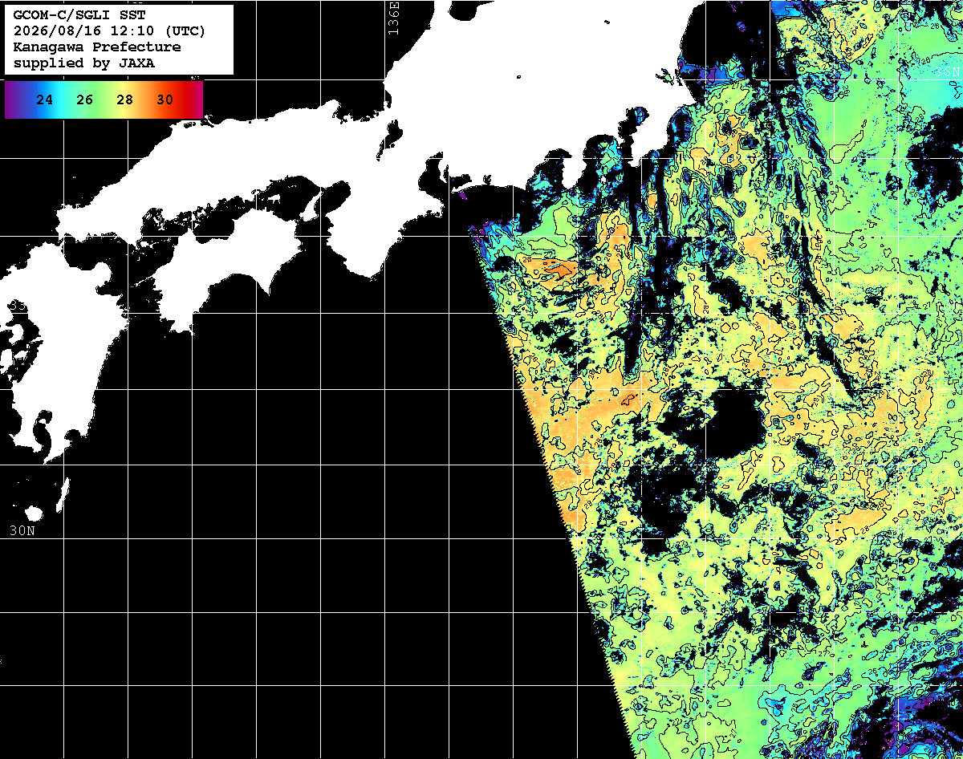Click the 'supplied by JAXA' credit text
The image size is (963, 759).
pos(84,63)
